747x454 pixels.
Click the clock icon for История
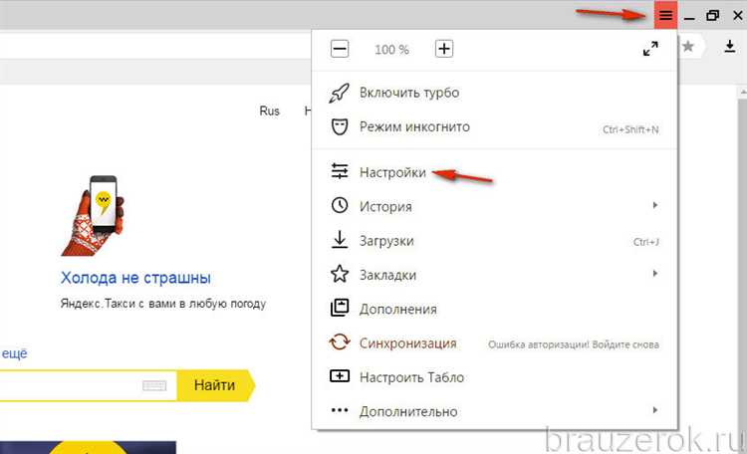[340, 205]
